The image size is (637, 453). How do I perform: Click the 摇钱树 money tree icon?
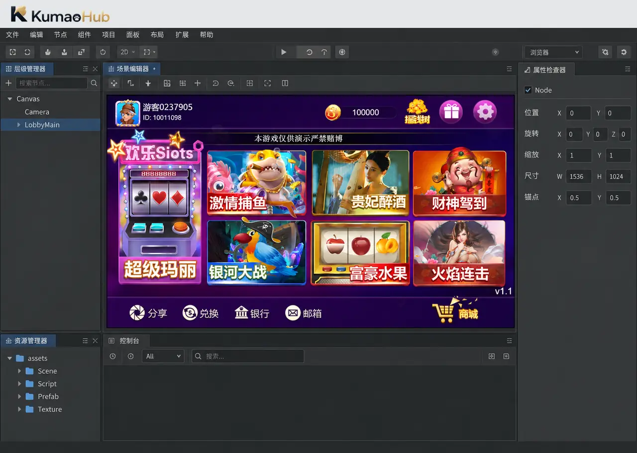[x=417, y=112]
